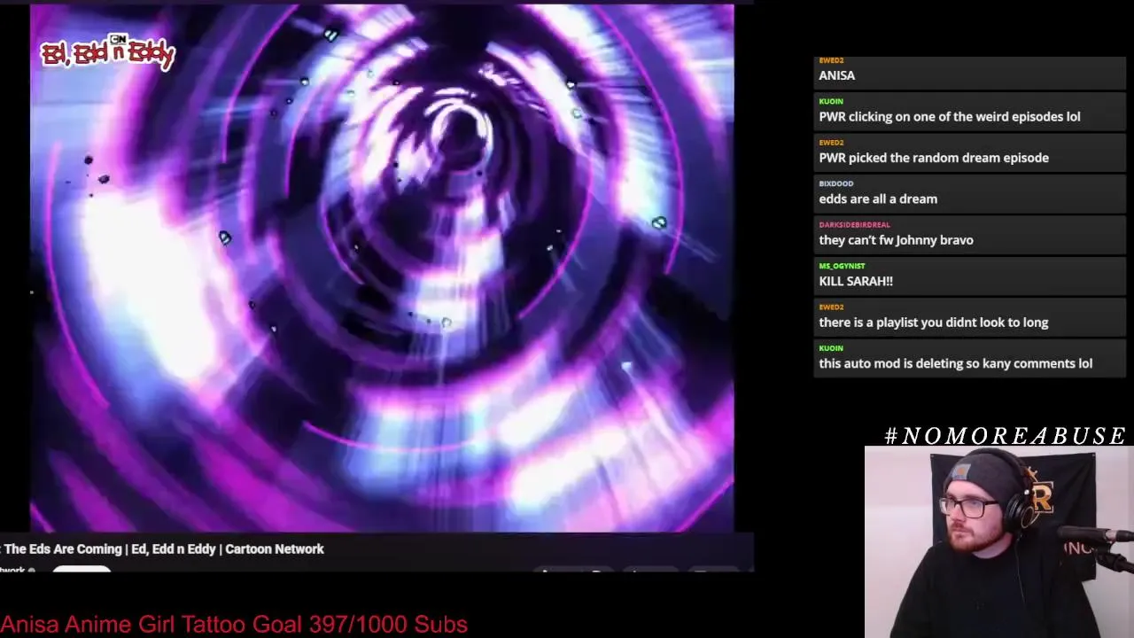
Task: Click the 'Anisa Anime Girl Tattoo Goal 397/1000 Subs' text
Action: coord(234,625)
